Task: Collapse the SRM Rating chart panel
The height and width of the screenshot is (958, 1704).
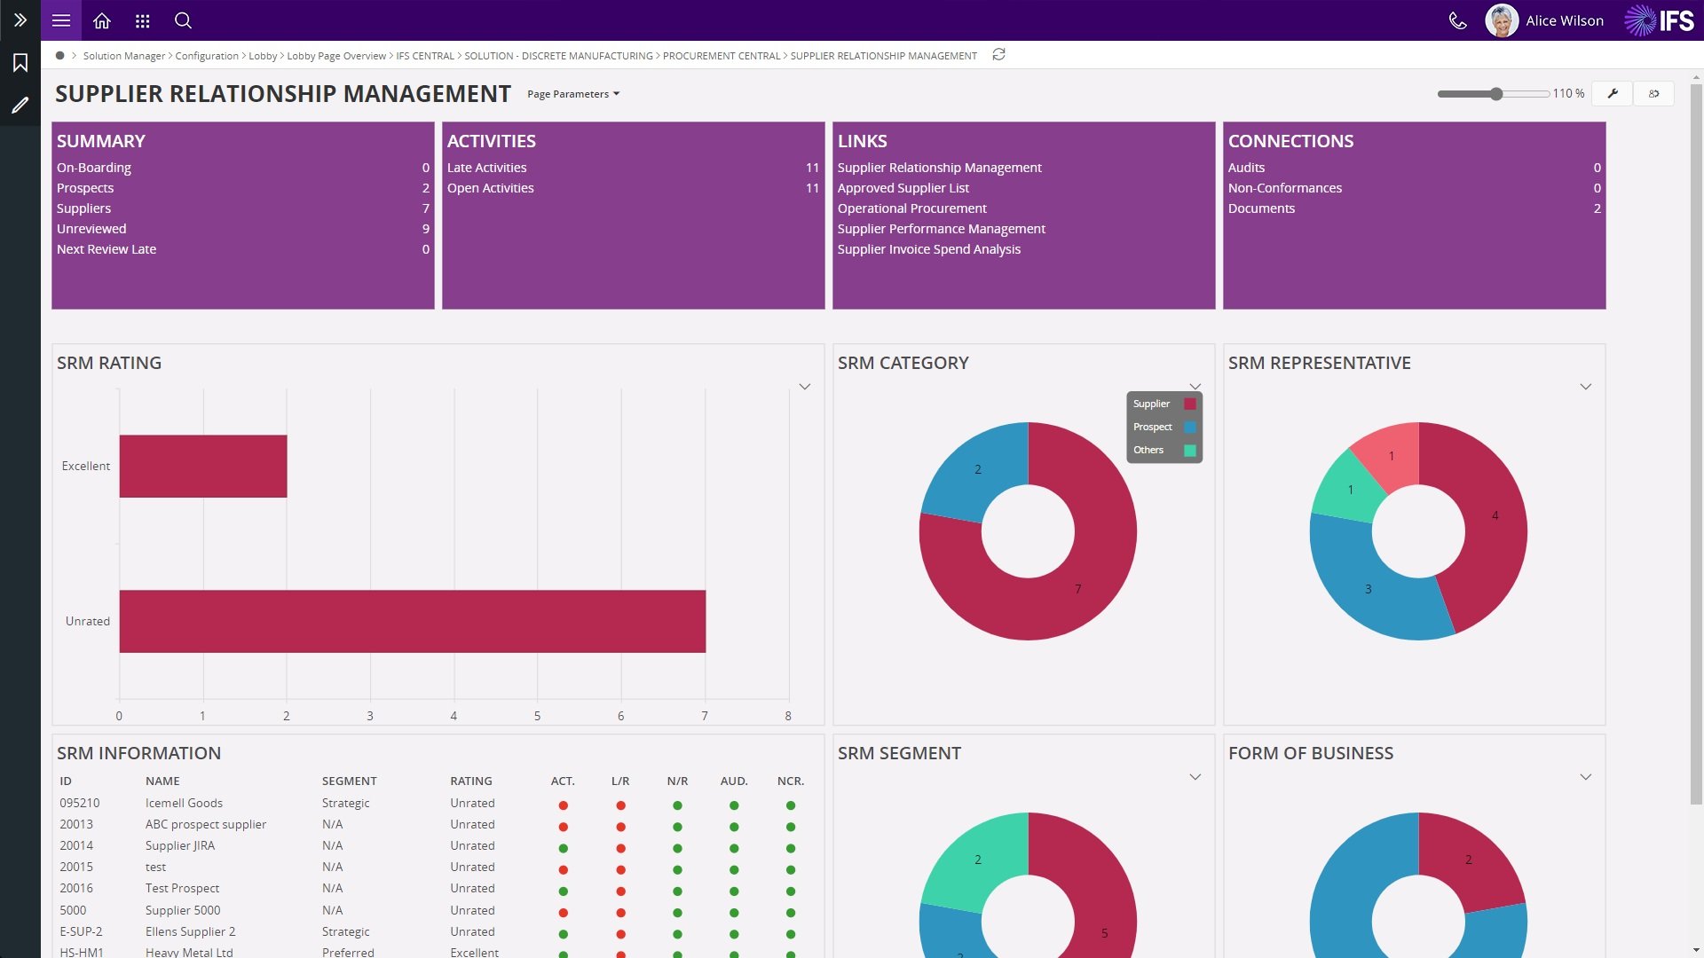Action: [x=805, y=386]
